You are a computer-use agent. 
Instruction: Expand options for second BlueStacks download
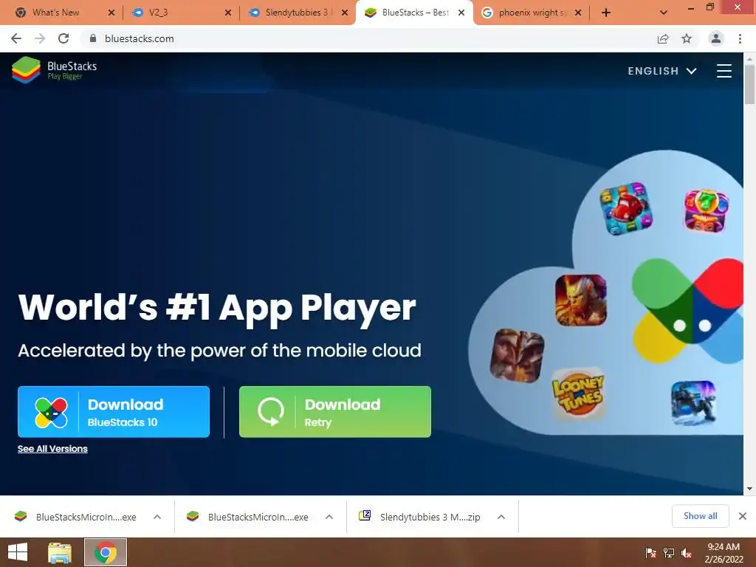pyautogui.click(x=329, y=517)
